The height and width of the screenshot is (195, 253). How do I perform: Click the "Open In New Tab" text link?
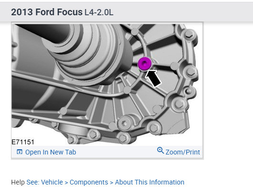pyautogui.click(x=51, y=152)
